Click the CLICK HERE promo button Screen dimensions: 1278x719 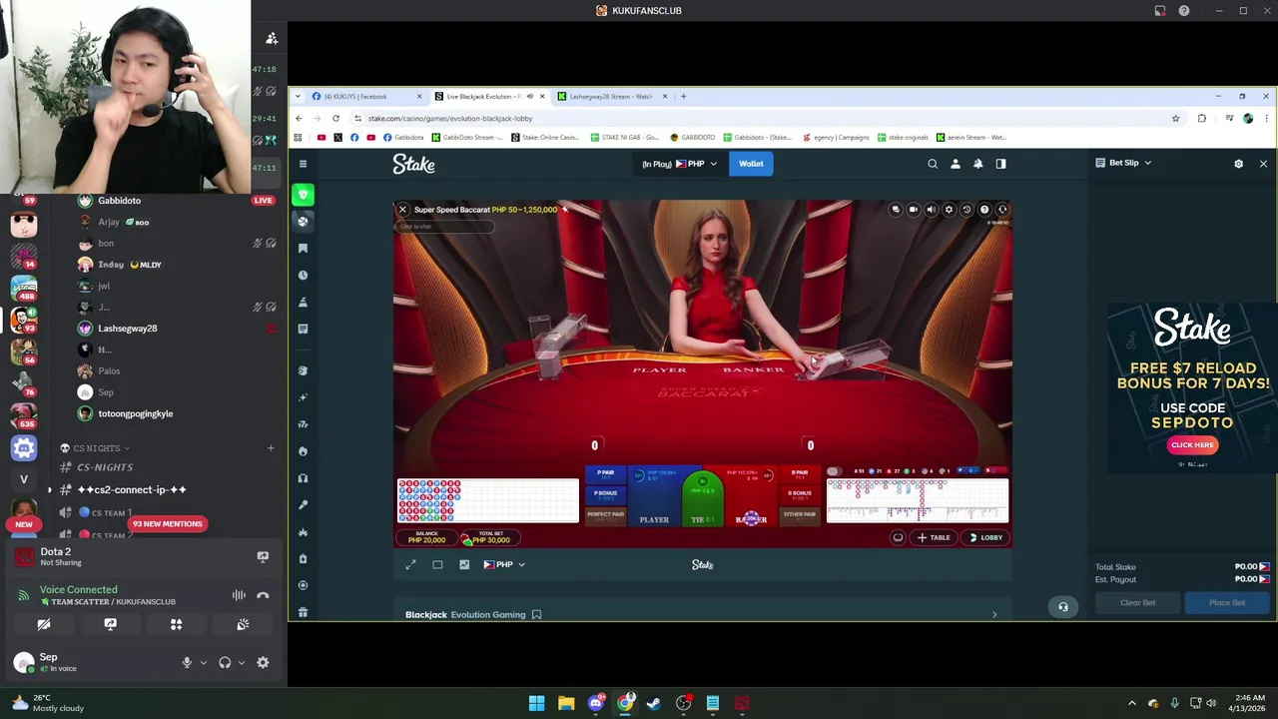[1192, 445]
